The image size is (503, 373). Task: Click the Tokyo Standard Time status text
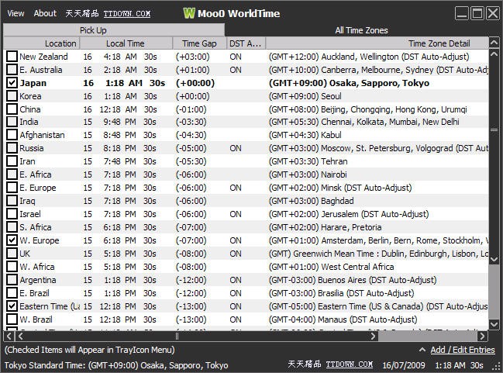coord(116,365)
